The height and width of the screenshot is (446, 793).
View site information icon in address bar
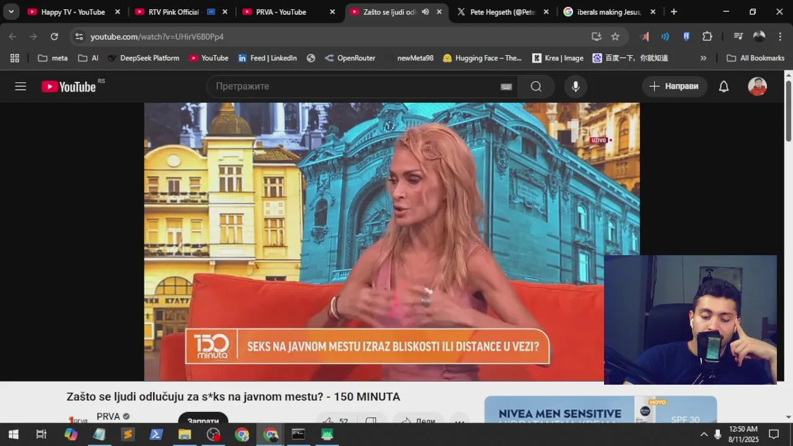(79, 37)
